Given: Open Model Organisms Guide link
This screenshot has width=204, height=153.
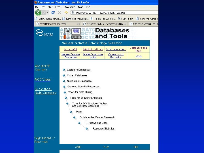Looking at the screenshot, I should (x=93, y=56).
